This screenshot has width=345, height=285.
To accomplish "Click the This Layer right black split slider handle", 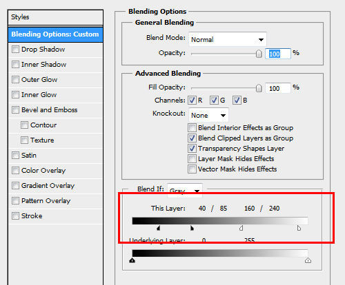I will coord(192,228).
